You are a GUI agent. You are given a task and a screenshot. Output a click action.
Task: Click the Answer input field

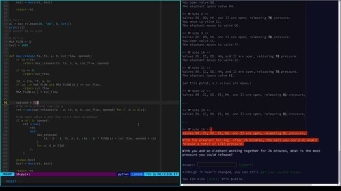(217, 165)
